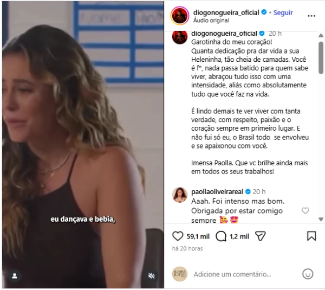325x290 pixels.
Task: Open the emoji picker smiley icon
Action: click(308, 274)
